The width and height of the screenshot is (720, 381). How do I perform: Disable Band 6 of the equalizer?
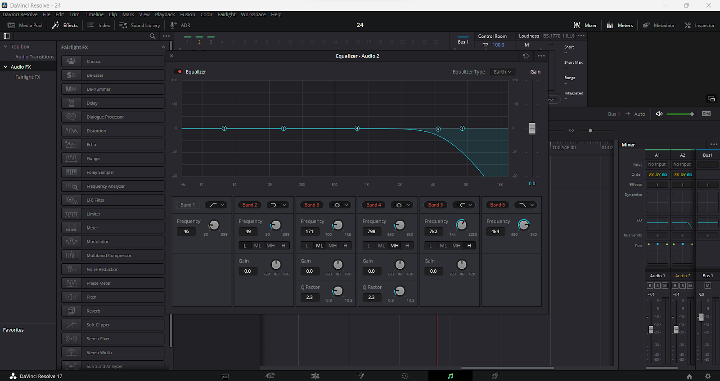point(498,205)
